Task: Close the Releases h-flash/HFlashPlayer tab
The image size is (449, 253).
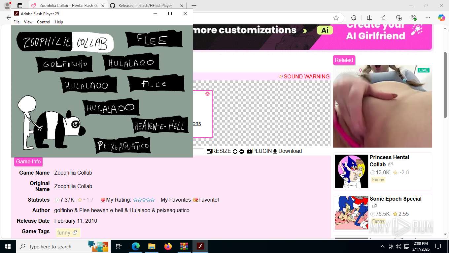Action: [182, 6]
